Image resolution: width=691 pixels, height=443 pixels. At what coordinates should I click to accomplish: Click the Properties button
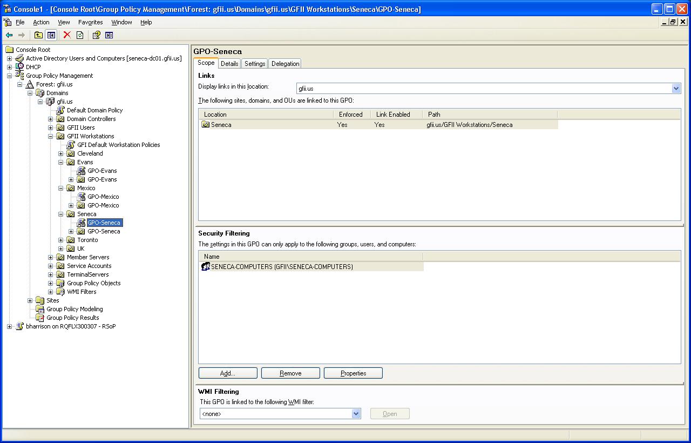353,373
